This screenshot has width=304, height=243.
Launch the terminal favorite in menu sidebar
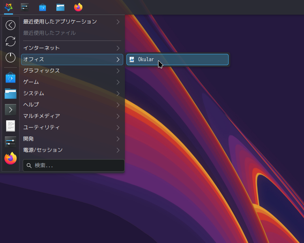(11, 110)
